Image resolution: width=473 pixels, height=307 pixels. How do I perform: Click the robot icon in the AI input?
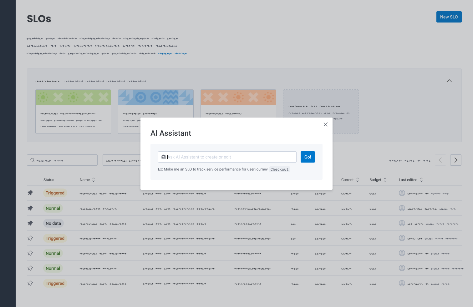(x=164, y=157)
